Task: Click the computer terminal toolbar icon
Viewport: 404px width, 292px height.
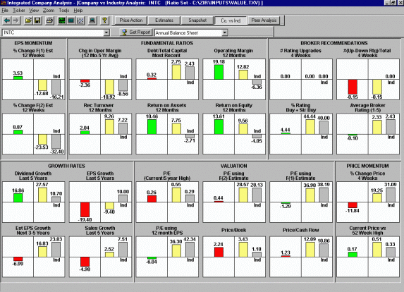Action: (x=92, y=20)
